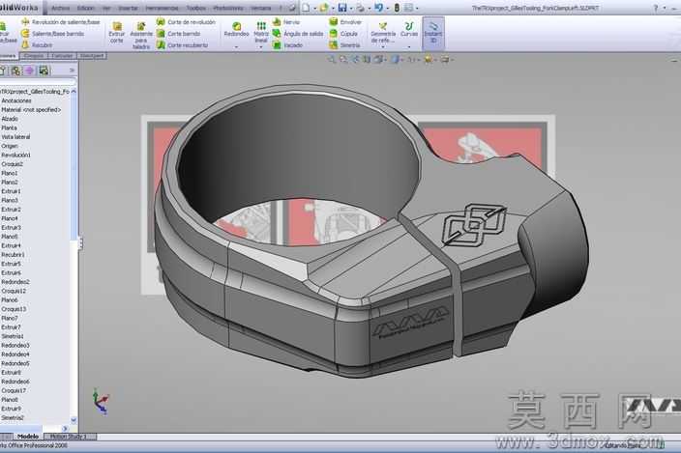Select the Croquis2 sketch
Image resolution: width=681 pixels, height=453 pixels.
[13, 164]
